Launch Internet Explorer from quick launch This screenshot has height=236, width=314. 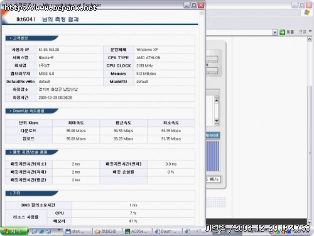[41, 231]
